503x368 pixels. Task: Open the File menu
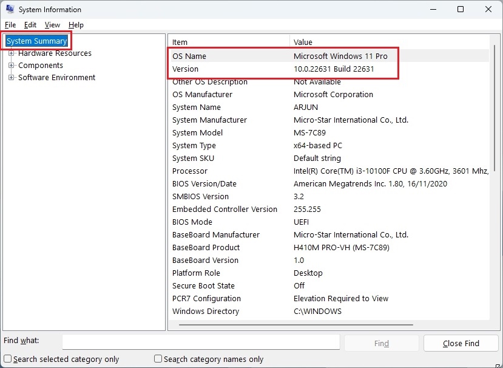click(x=10, y=25)
